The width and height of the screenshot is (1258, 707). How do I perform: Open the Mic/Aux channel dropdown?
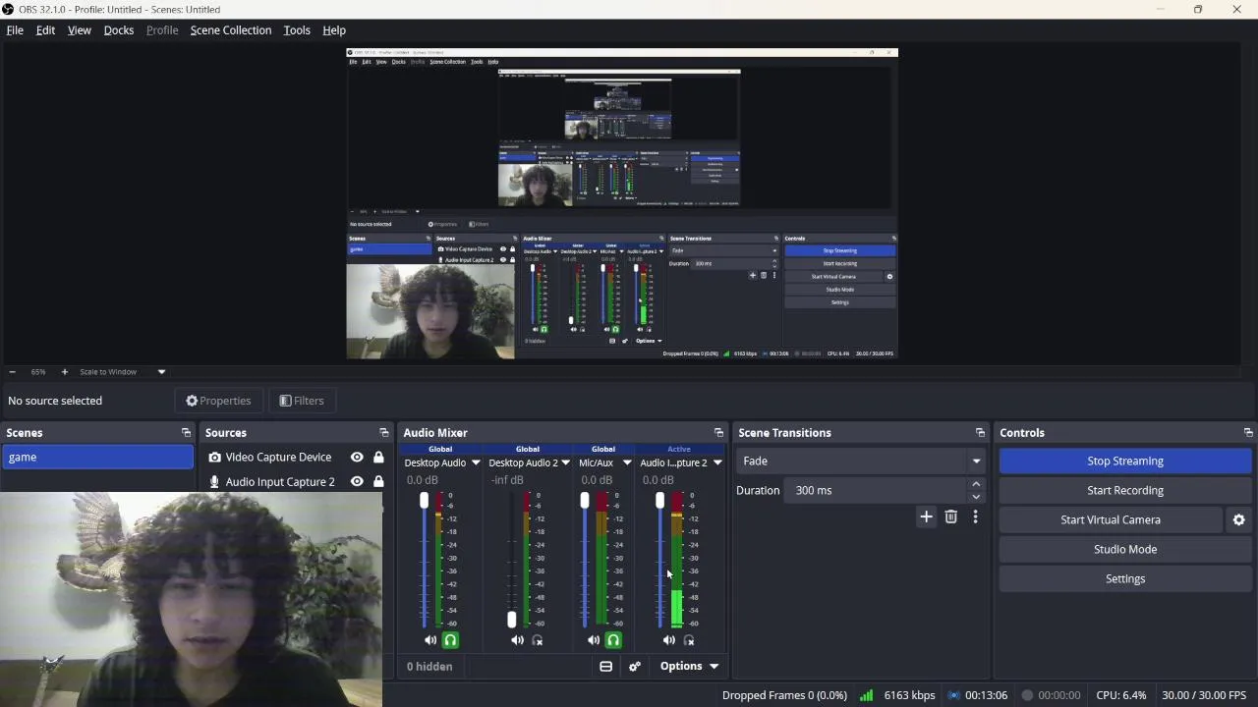click(x=626, y=463)
